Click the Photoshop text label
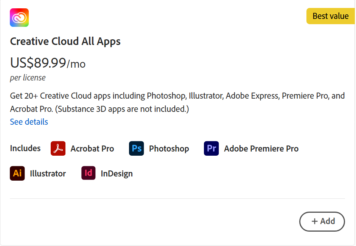 click(x=169, y=149)
